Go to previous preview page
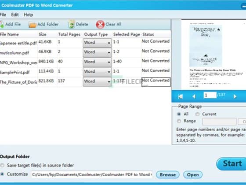This screenshot has height=185, width=246. point(194,96)
